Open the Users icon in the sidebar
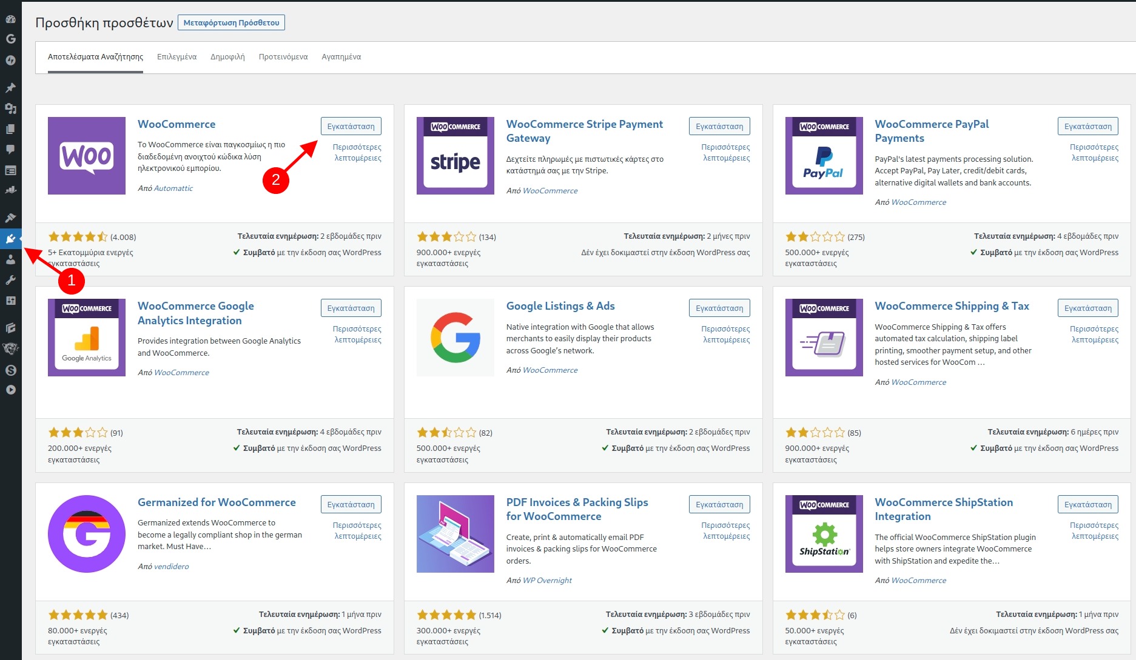The image size is (1136, 660). click(x=11, y=259)
